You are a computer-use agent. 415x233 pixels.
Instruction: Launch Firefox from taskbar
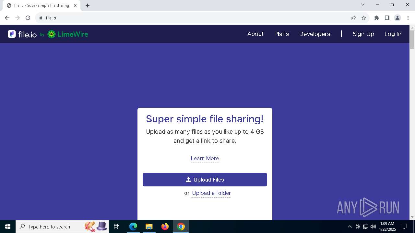[x=165, y=227]
